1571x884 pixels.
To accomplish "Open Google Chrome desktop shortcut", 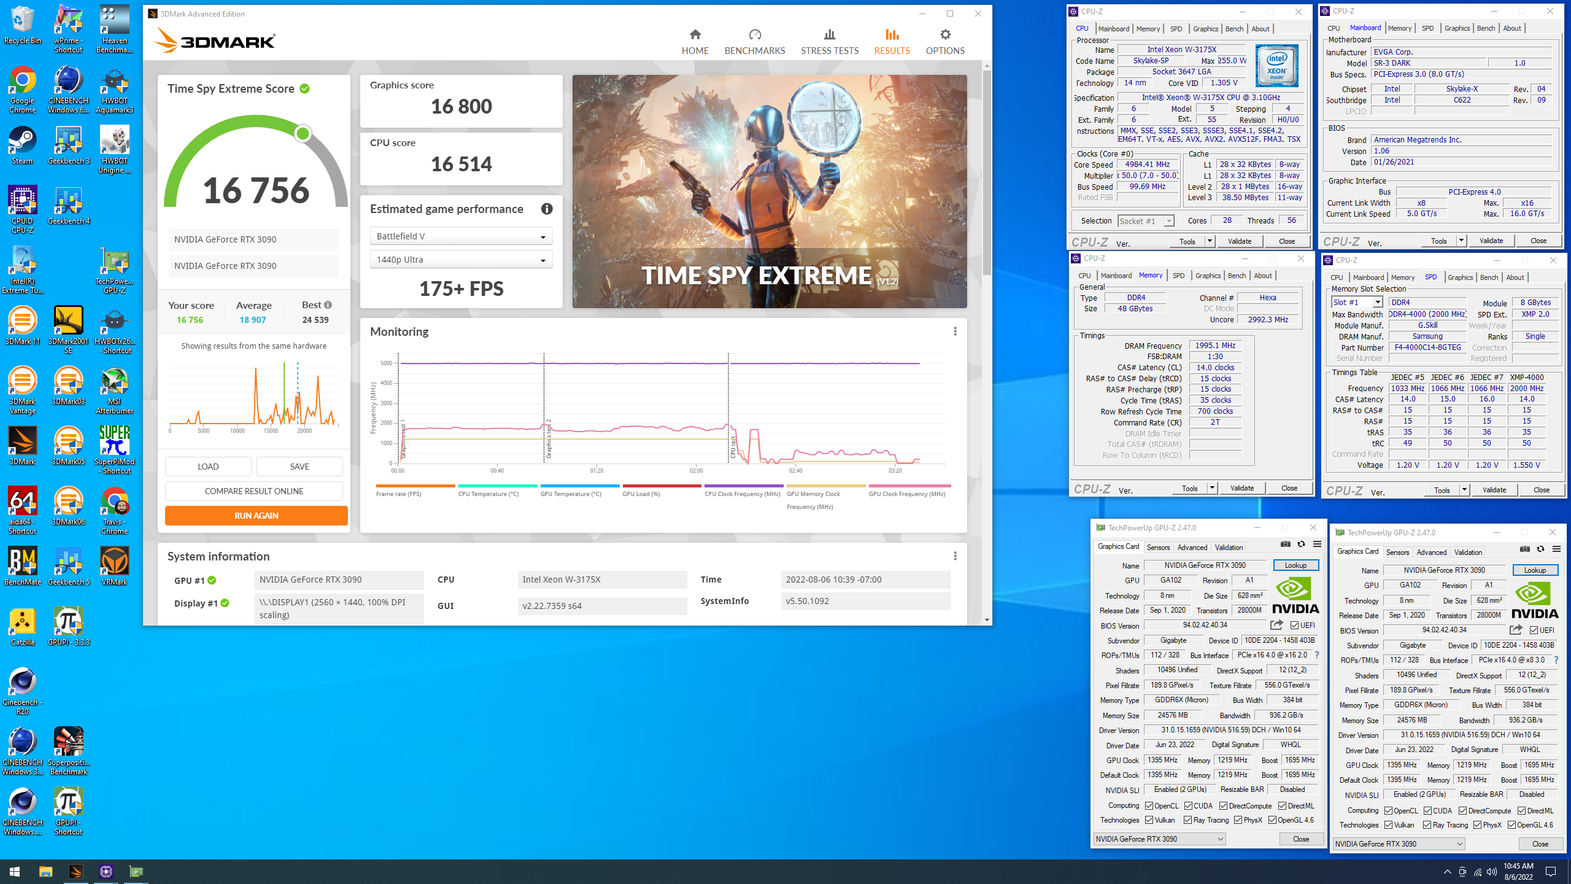I will [23, 90].
